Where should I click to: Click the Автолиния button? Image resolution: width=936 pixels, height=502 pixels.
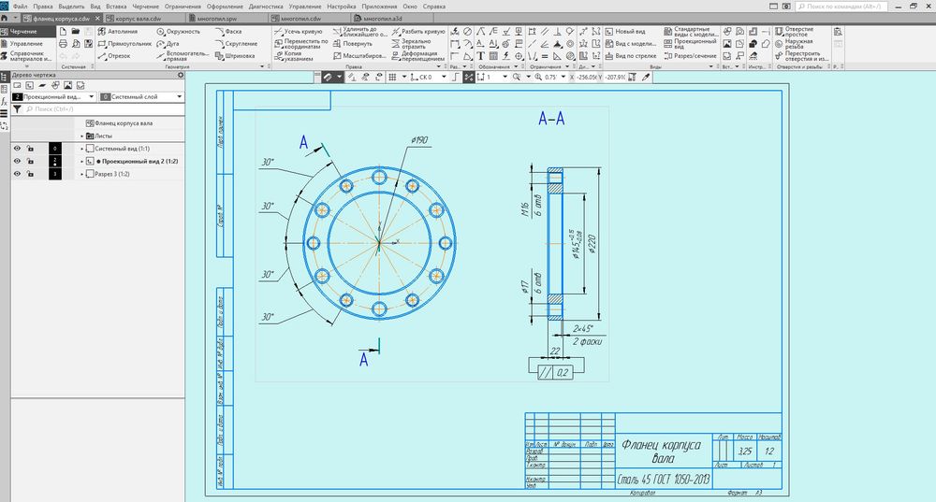[x=118, y=31]
